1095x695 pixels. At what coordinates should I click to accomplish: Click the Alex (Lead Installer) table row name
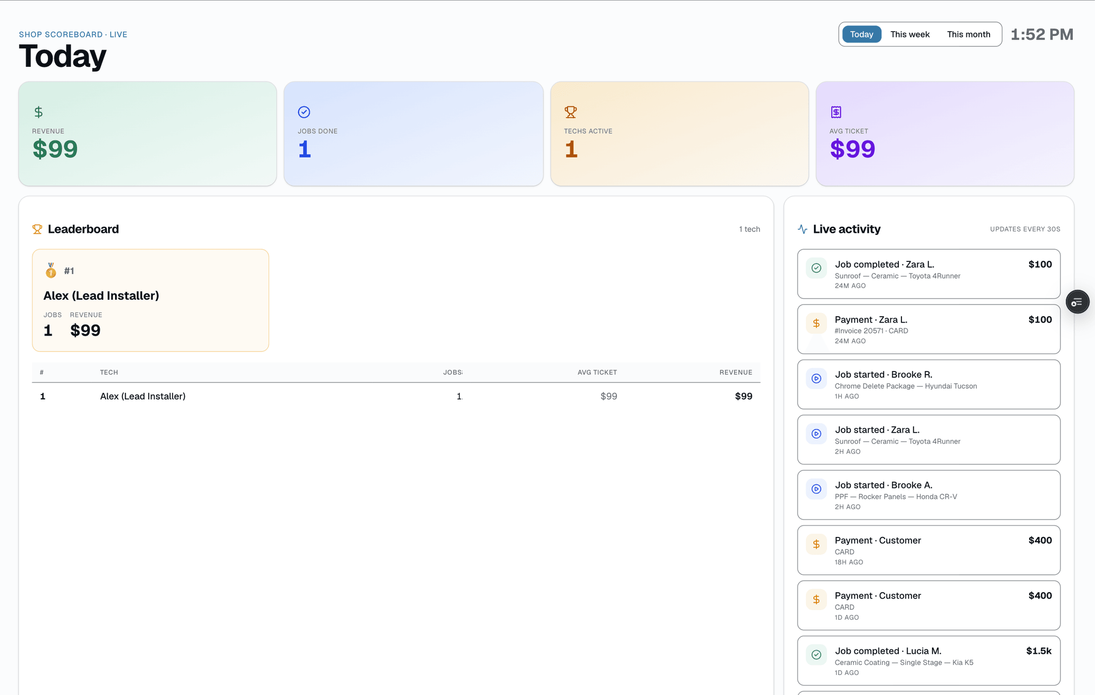(x=143, y=396)
